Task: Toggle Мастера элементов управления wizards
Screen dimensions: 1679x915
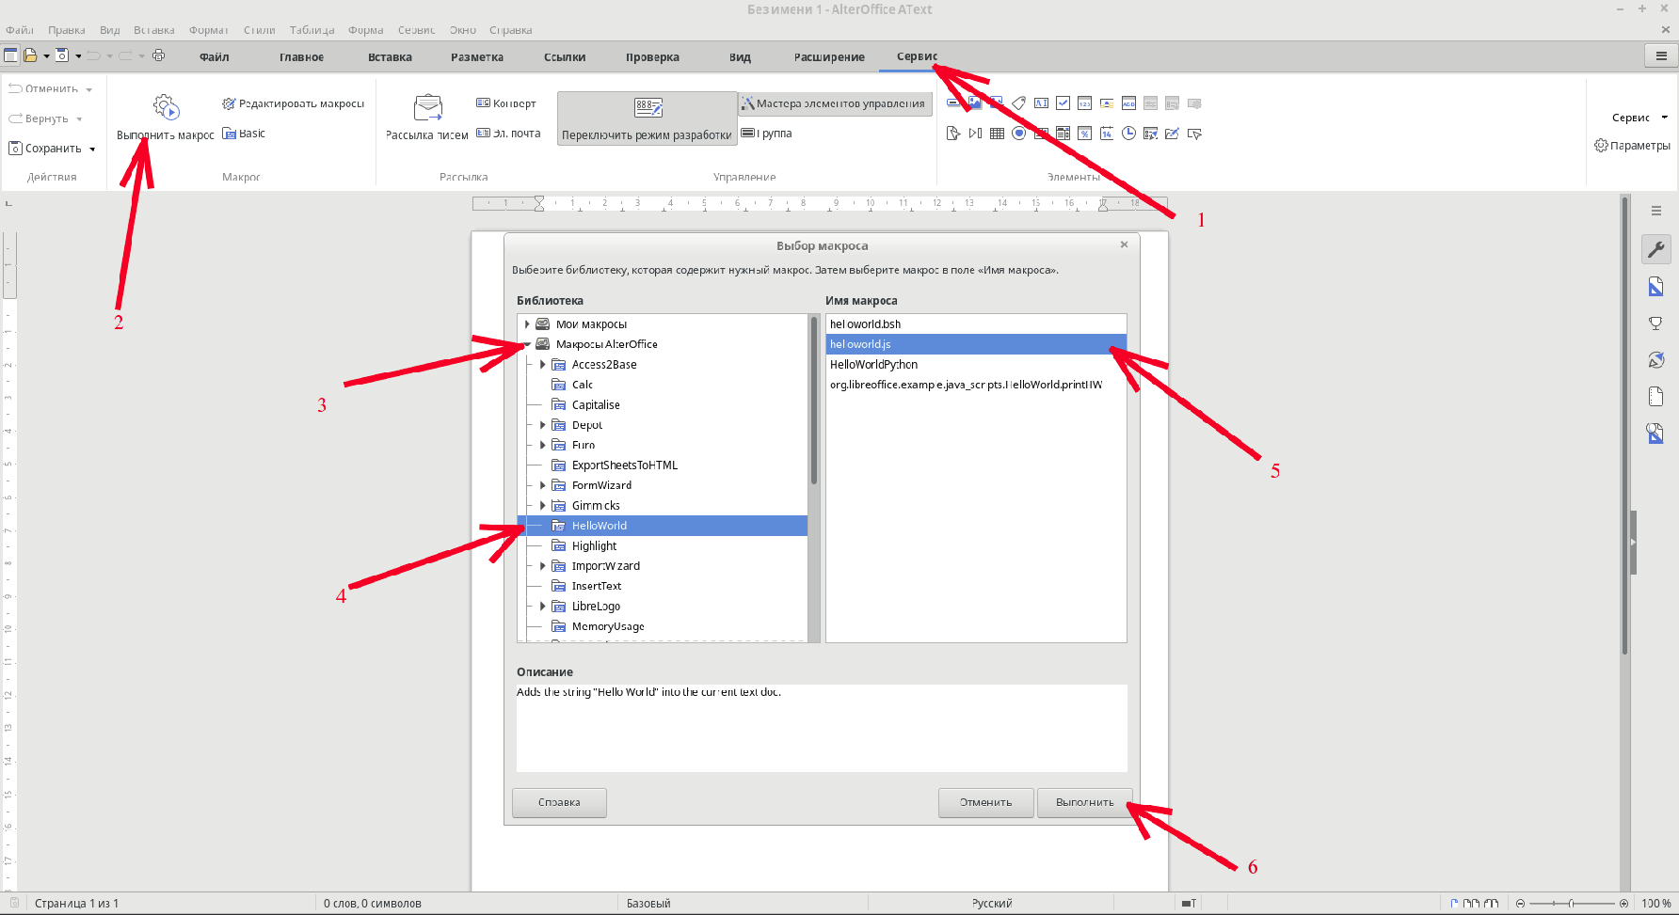Action: click(835, 103)
